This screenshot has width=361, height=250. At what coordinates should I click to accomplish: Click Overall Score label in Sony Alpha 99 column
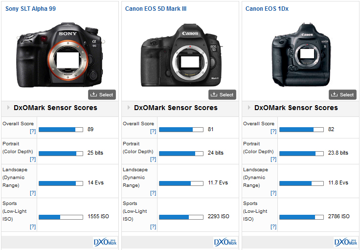(x=18, y=124)
